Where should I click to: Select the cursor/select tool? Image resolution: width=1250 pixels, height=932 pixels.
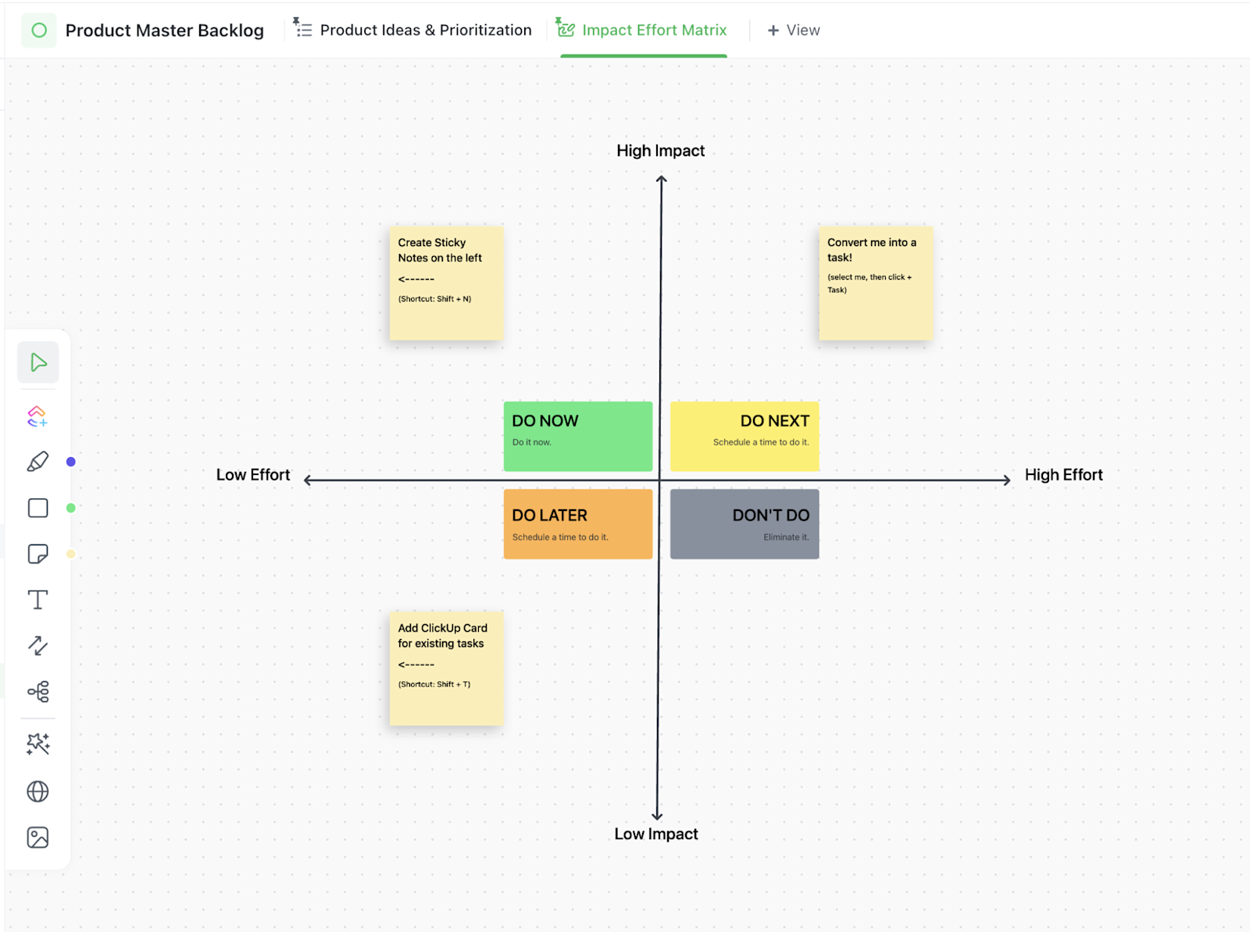[37, 362]
